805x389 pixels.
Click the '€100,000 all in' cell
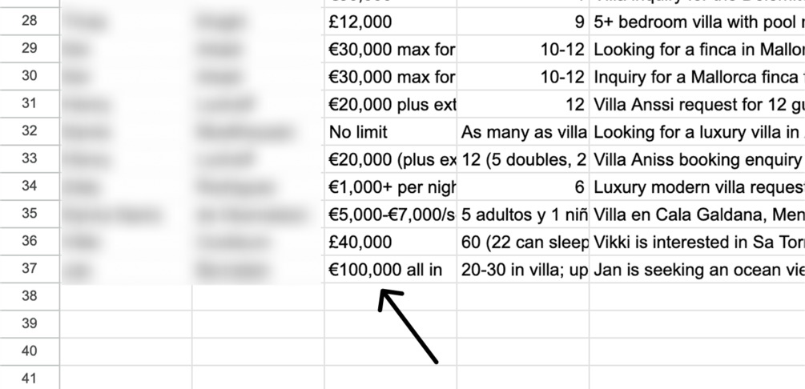[390, 270]
